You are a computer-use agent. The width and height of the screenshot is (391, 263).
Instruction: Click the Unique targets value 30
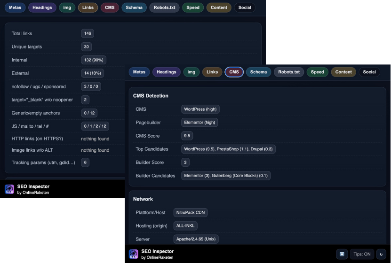click(86, 46)
